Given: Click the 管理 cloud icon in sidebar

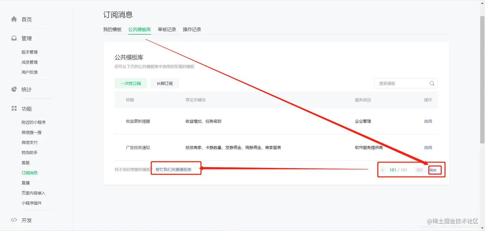Looking at the screenshot, I should coord(14,38).
